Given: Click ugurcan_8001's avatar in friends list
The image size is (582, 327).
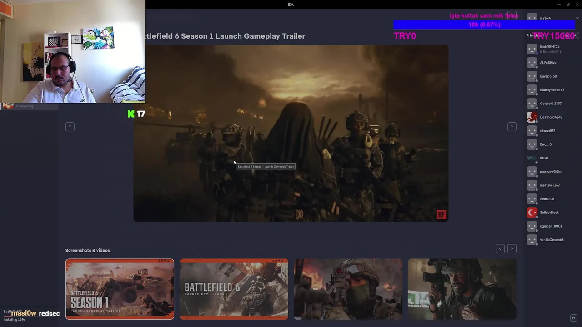Looking at the screenshot, I should tap(532, 226).
